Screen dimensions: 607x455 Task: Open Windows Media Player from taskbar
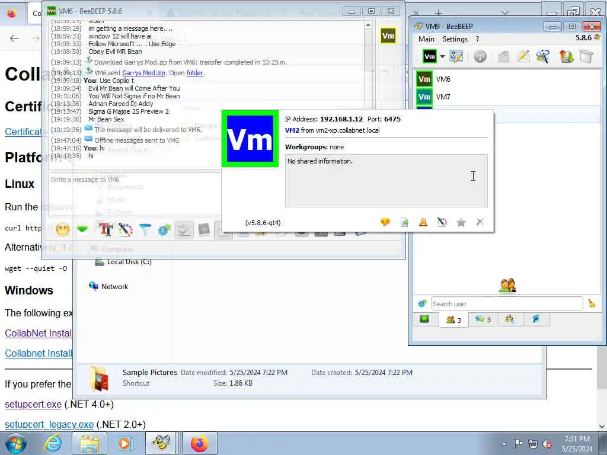[125, 443]
